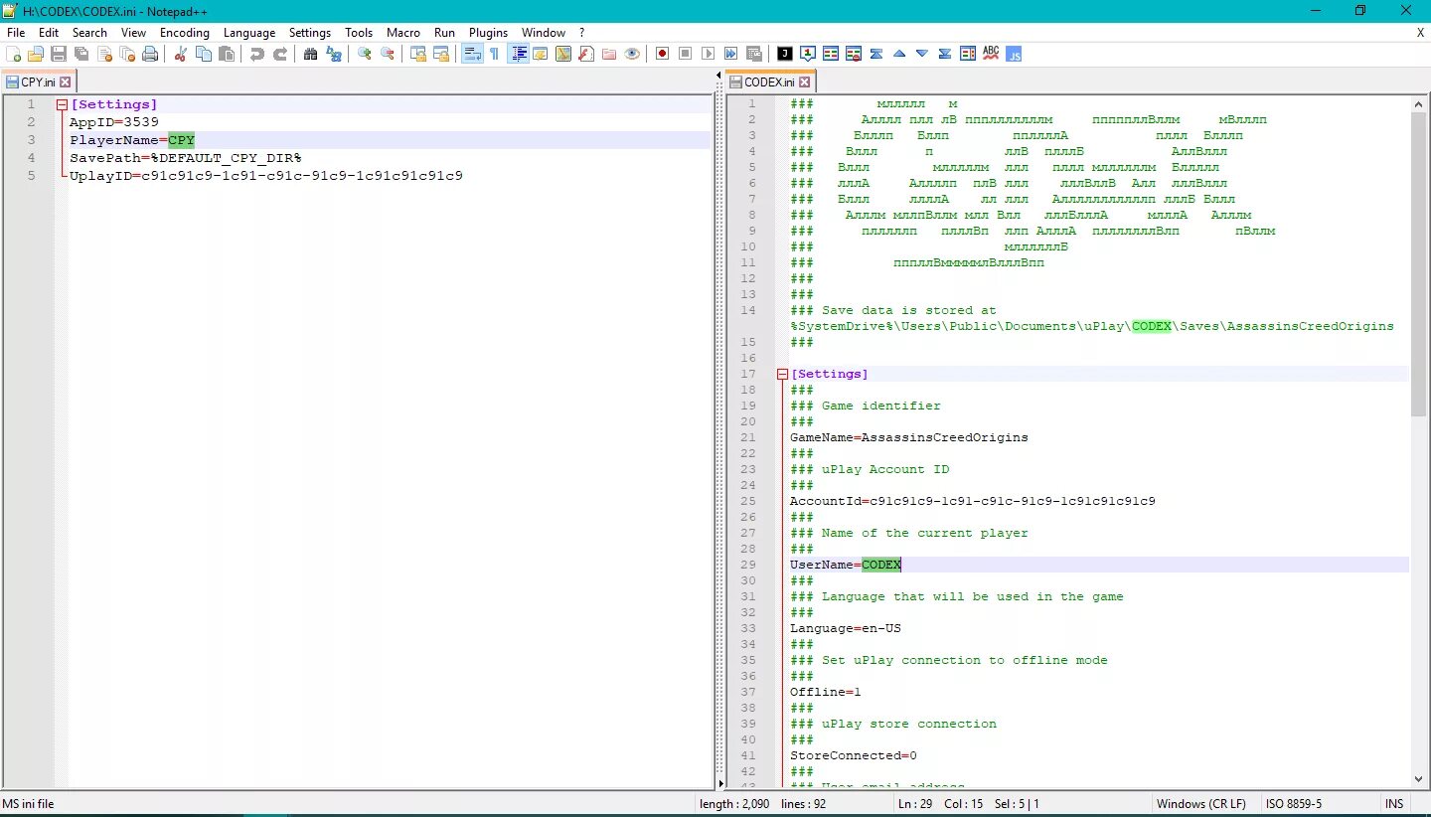The width and height of the screenshot is (1431, 817).
Task: Open the function list icon
Action: [586, 54]
